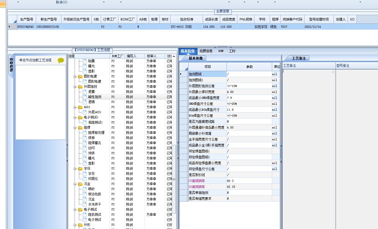
Task: Collapse the 阻焊 tree node
Action: tap(75, 128)
